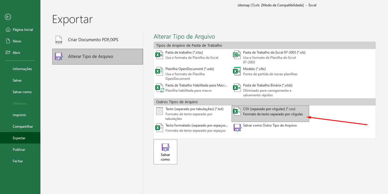Choose Fechar in the sidebar

click(20, 161)
